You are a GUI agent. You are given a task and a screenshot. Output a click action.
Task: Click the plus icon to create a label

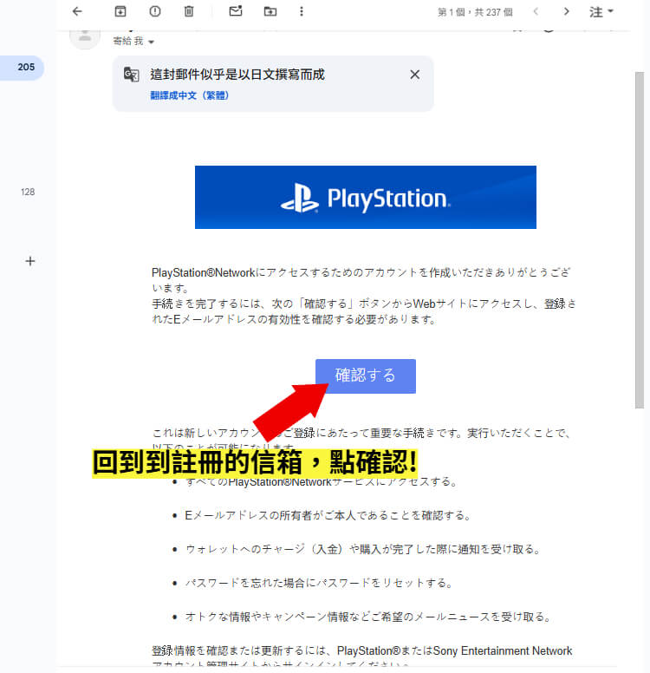click(30, 261)
